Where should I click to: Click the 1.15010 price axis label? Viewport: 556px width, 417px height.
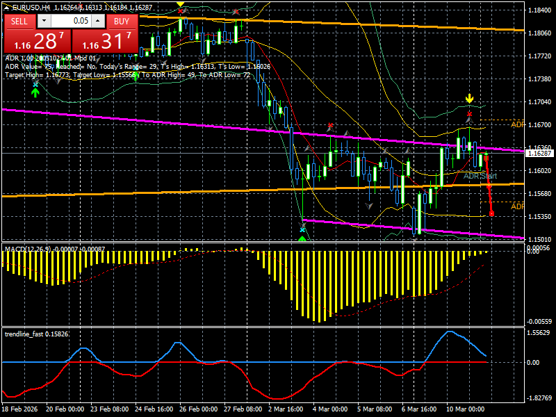tap(540, 239)
